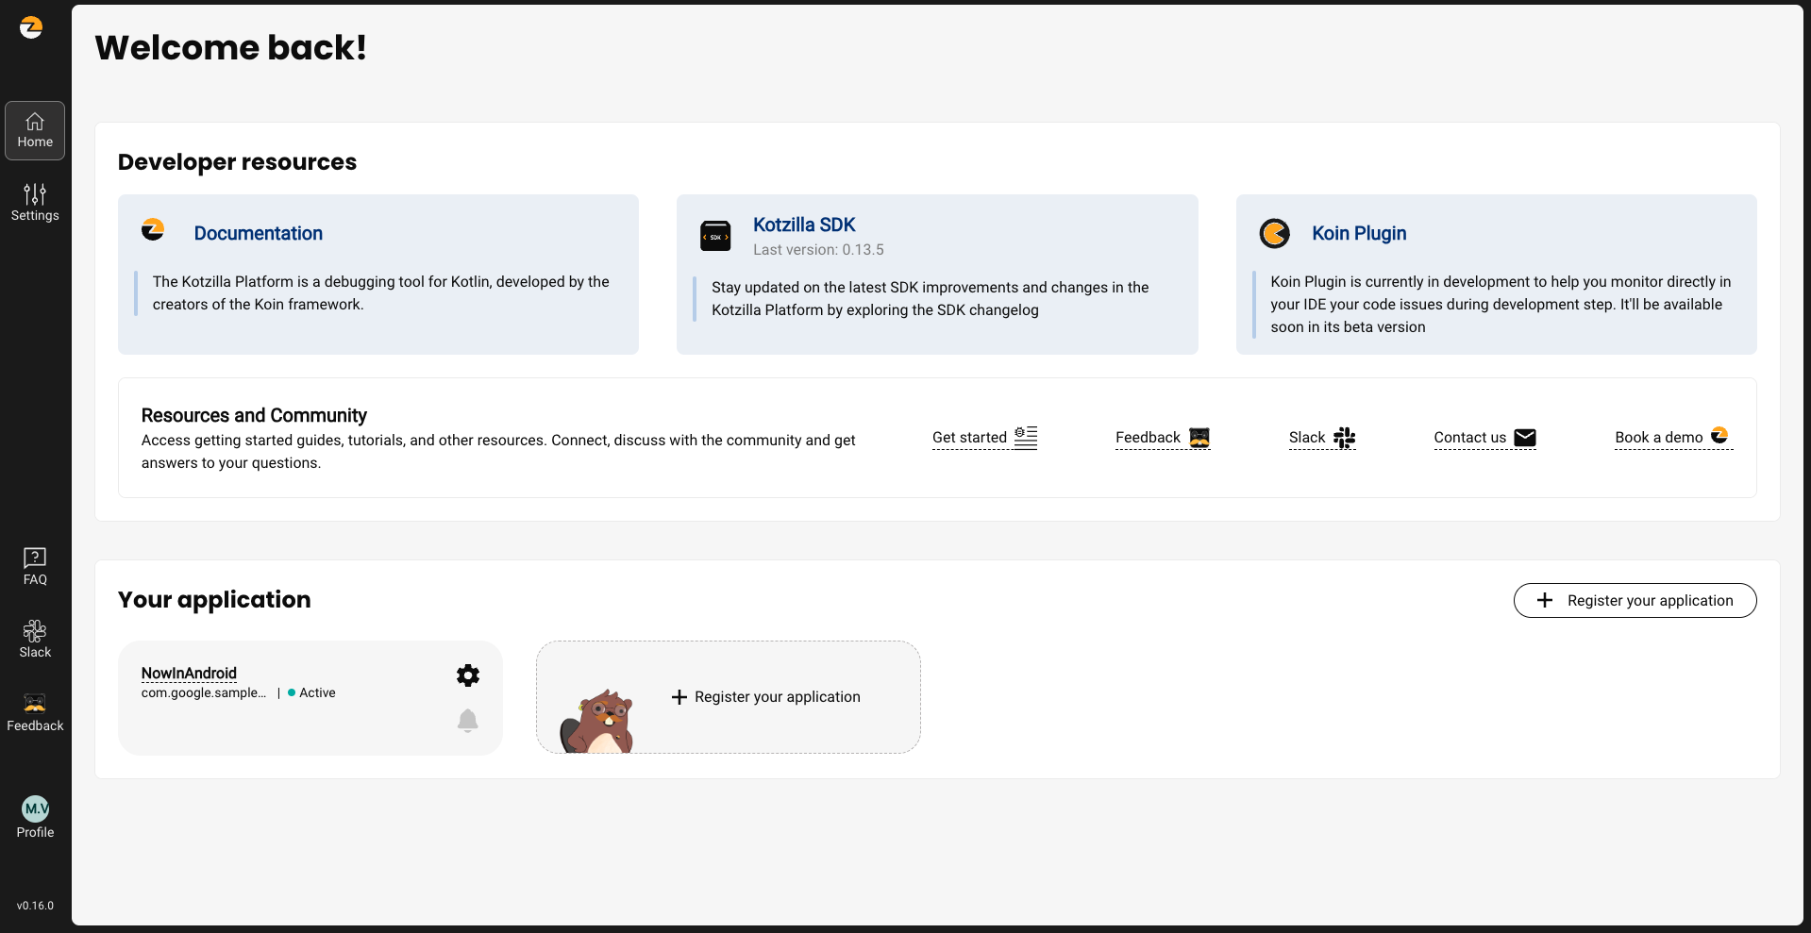Open the Kotzilla SDK changelog link
Viewport: 1811px width, 933px height.
803,225
